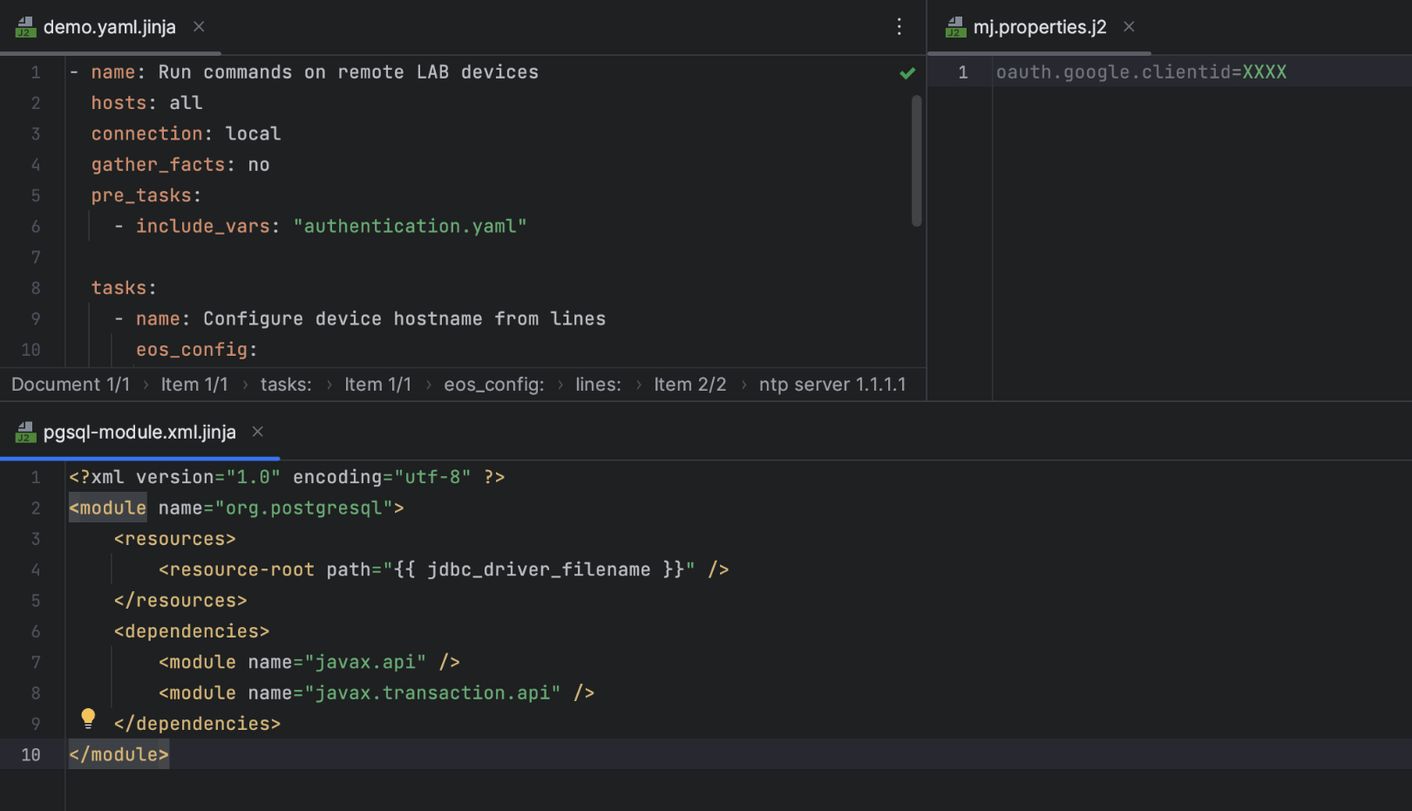Place cursor on the closing </module> tag
This screenshot has width=1412, height=811.
coord(119,755)
